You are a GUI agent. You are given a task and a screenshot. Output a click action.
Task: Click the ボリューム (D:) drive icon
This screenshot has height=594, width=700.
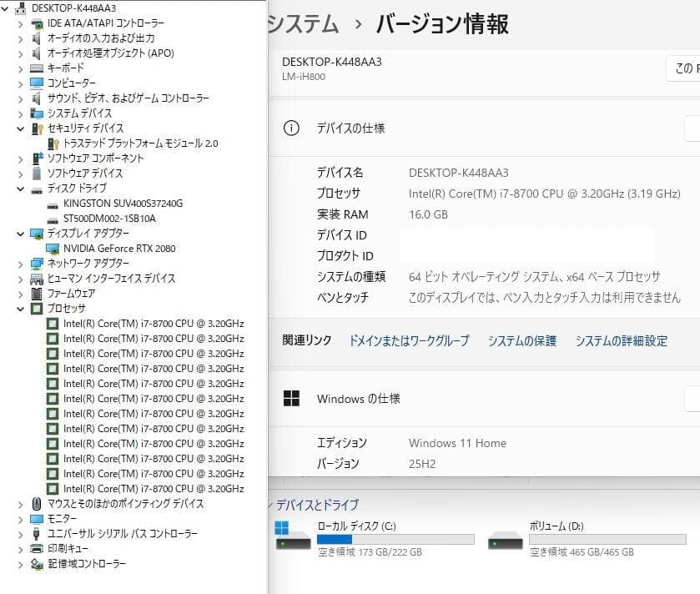[506, 541]
